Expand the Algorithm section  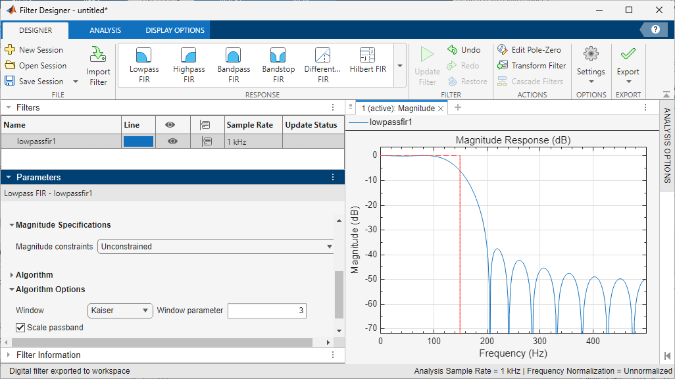12,275
